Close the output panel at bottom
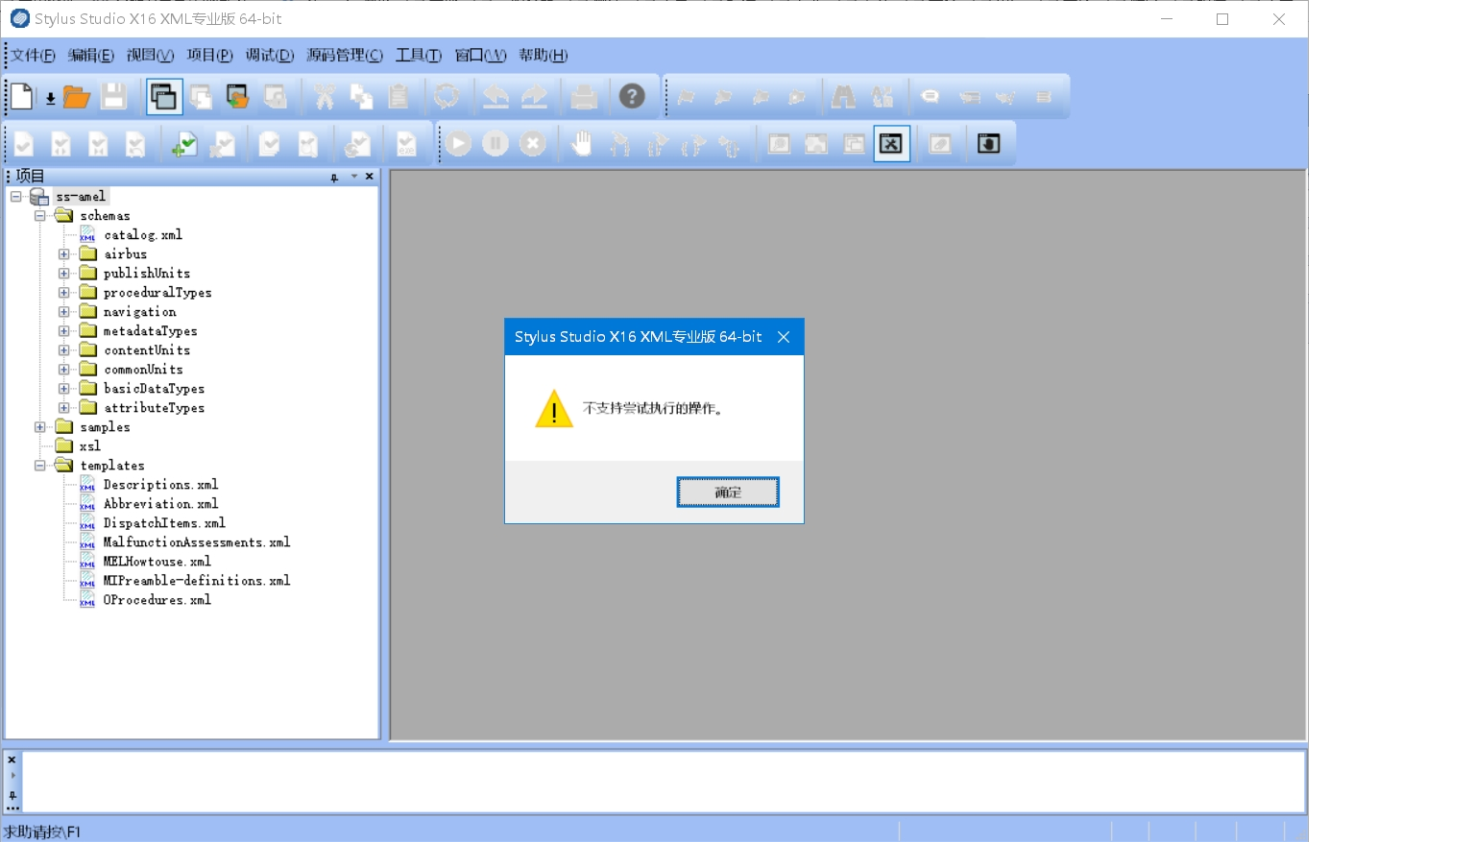The image size is (1475, 842). tap(12, 758)
